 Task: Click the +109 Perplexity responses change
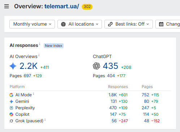(x=123, y=108)
